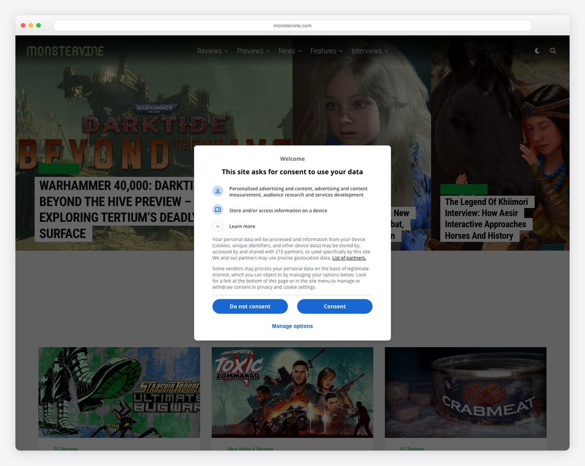Open the site search magnifier icon
585x466 pixels.
[x=553, y=51]
